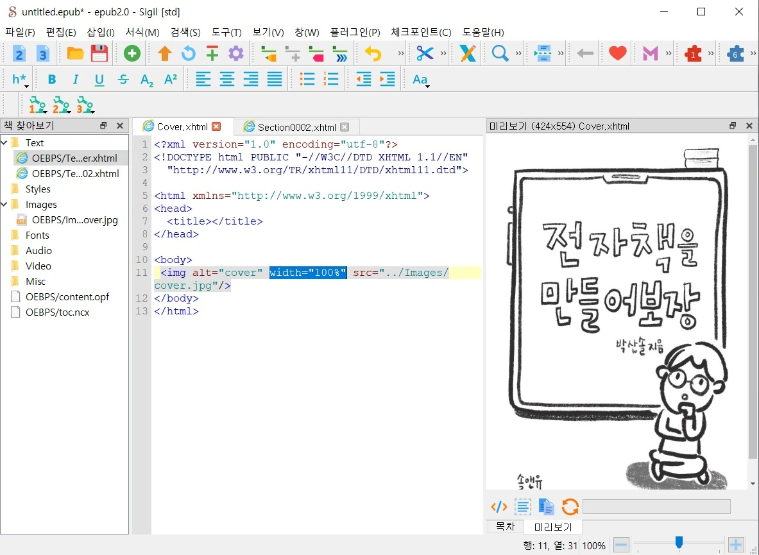Toggle bold formatting
The image size is (759, 555).
[x=52, y=80]
